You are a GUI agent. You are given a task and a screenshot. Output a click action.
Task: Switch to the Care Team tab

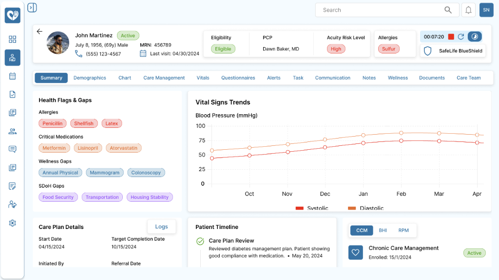click(x=469, y=78)
